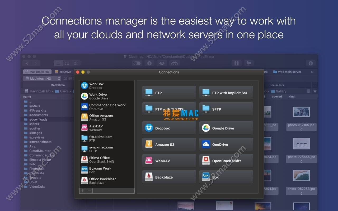Click plus button under connections list
This screenshot has width=338, height=211.
[x=83, y=191]
